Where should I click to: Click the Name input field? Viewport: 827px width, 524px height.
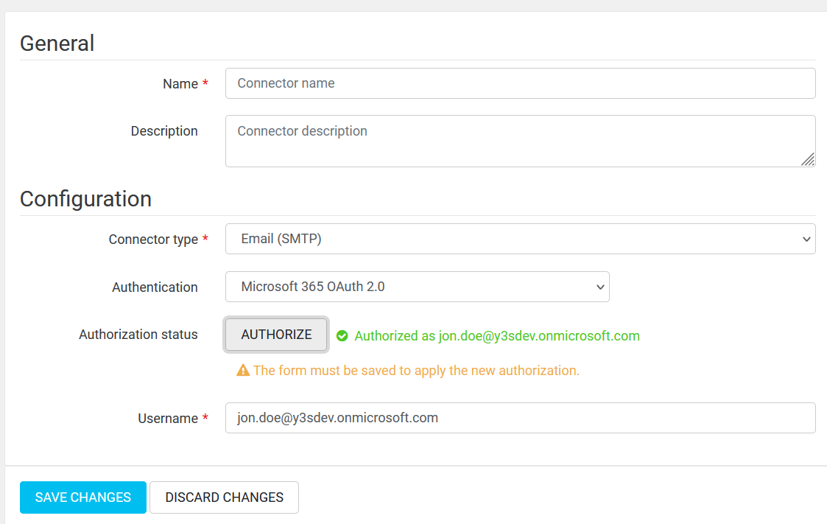(x=520, y=83)
